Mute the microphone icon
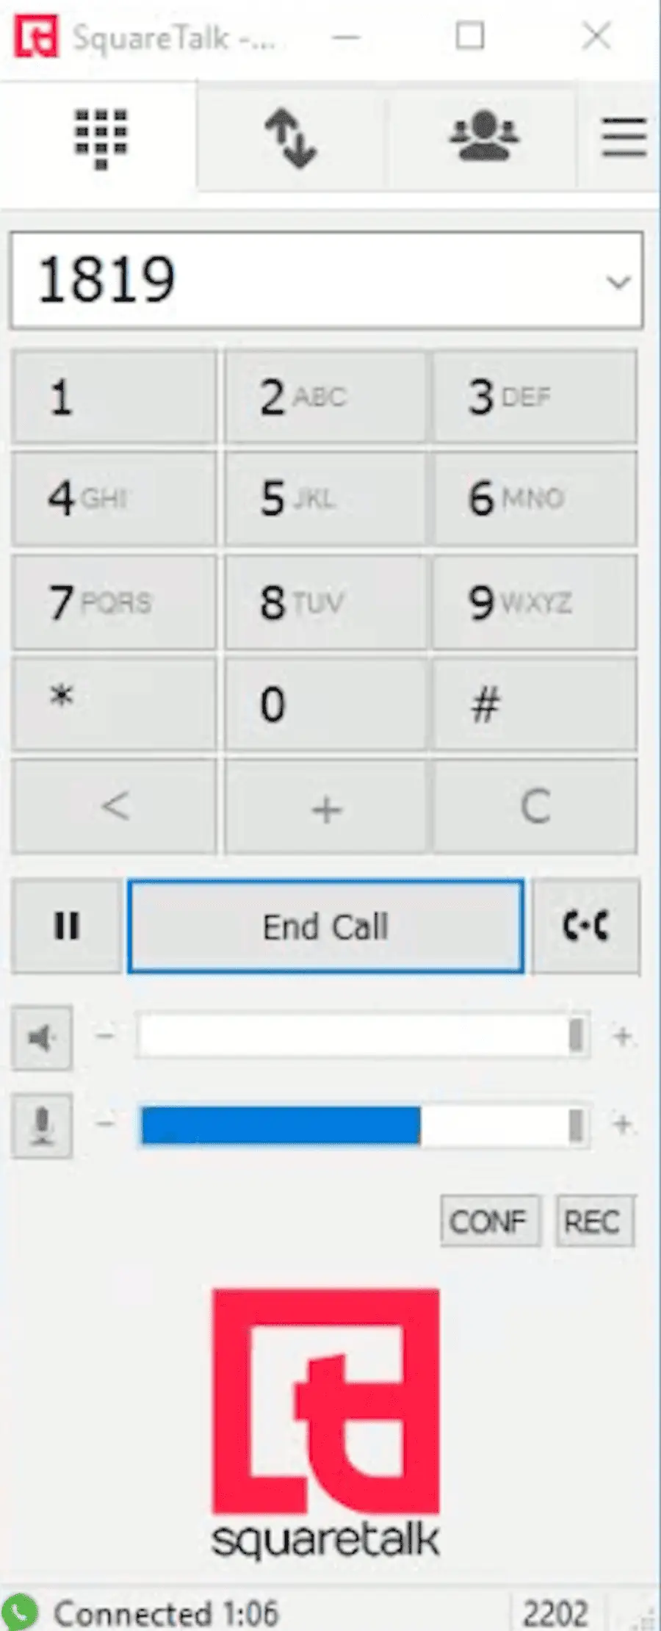The image size is (661, 1631). coord(42,1125)
